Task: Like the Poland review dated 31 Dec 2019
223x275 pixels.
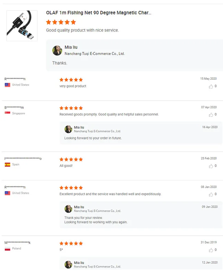Action: (211, 250)
